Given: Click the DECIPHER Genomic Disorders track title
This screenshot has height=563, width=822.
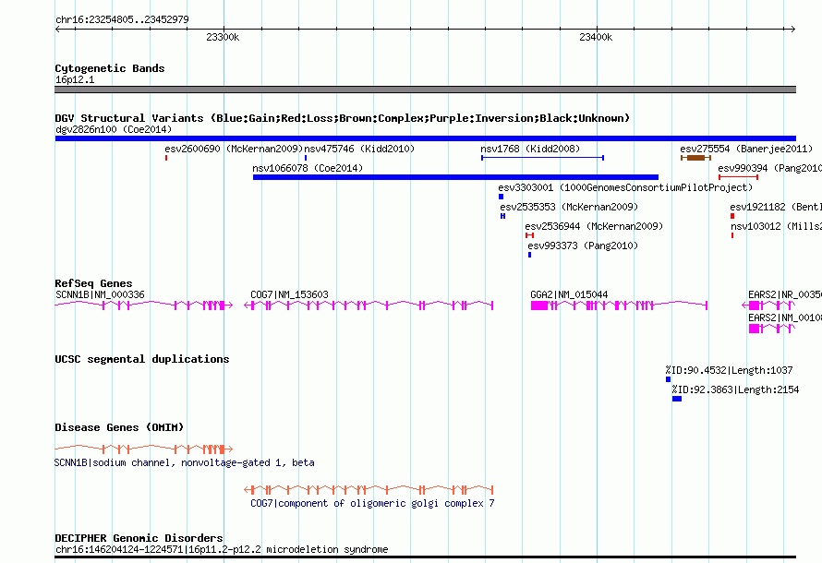Looking at the screenshot, I should 139,538.
